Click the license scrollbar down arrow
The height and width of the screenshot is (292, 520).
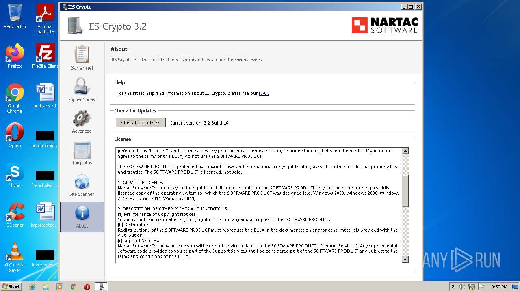tap(405, 260)
